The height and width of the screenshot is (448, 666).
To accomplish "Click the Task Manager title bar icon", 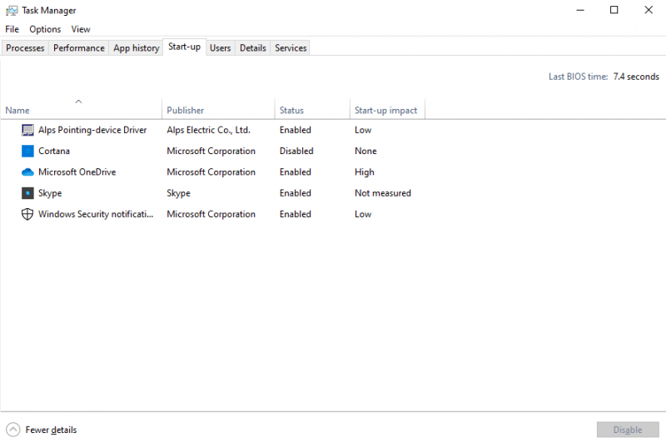I will [12, 11].
